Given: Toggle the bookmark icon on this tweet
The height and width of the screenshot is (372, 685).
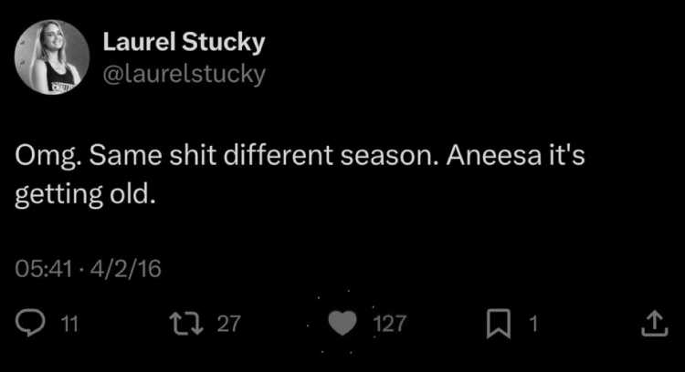Looking at the screenshot, I should pyautogui.click(x=499, y=324).
